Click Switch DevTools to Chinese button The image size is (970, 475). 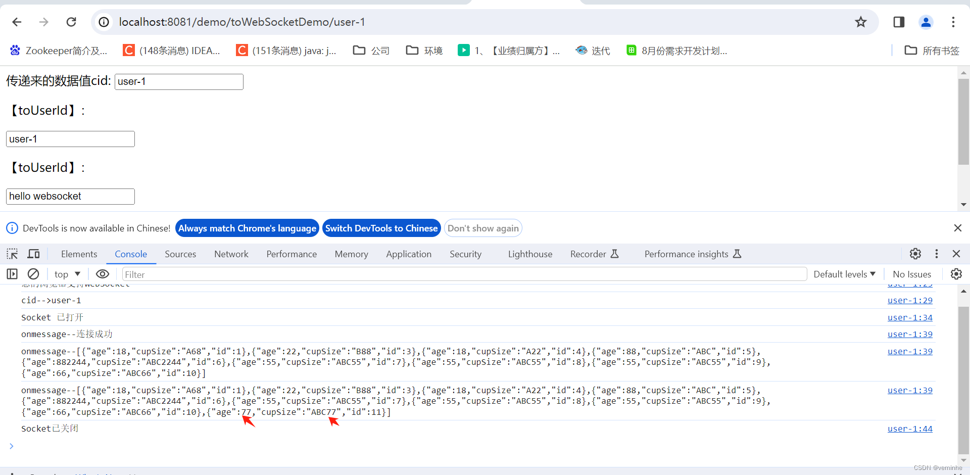click(381, 228)
